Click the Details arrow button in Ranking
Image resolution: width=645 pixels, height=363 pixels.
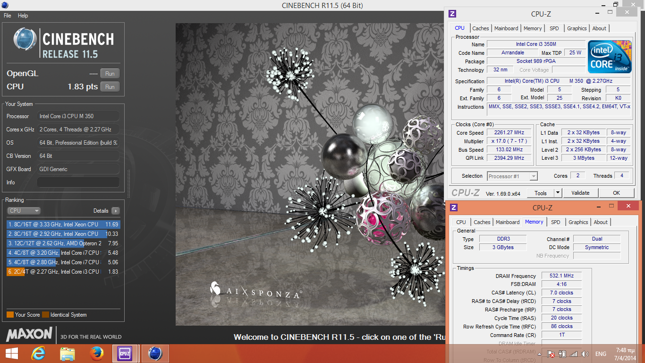coord(115,211)
